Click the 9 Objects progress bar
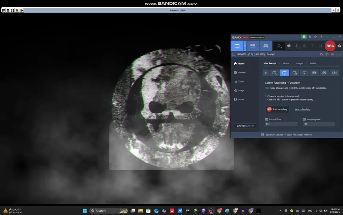 point(178,10)
